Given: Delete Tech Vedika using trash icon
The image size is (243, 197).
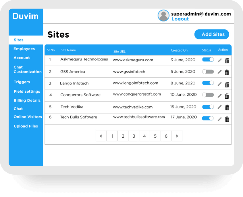Looking at the screenshot, I should point(227,108).
